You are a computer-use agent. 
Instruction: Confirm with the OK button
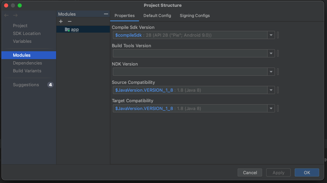307,172
